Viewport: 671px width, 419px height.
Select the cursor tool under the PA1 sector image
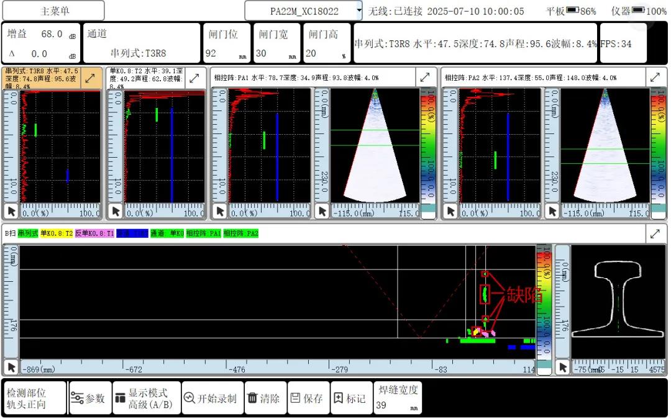pos(322,211)
